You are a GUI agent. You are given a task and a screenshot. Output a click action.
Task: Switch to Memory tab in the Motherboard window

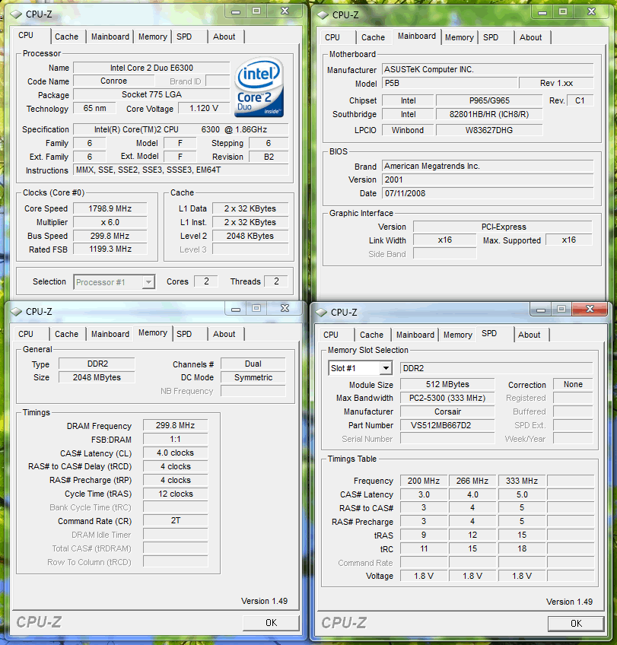click(459, 37)
